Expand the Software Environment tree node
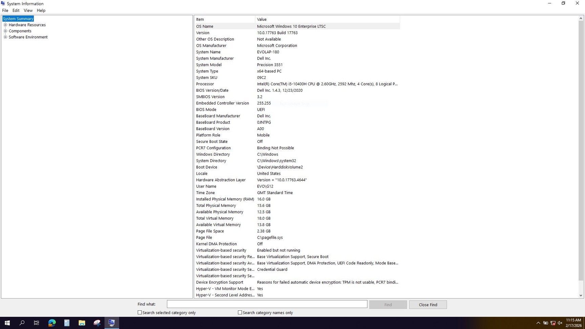The width and height of the screenshot is (585, 329). [5, 37]
